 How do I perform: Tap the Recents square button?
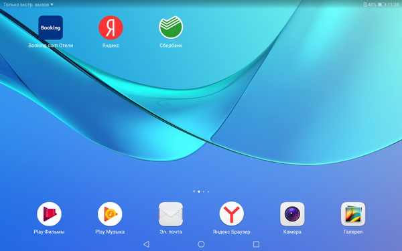coord(256,244)
